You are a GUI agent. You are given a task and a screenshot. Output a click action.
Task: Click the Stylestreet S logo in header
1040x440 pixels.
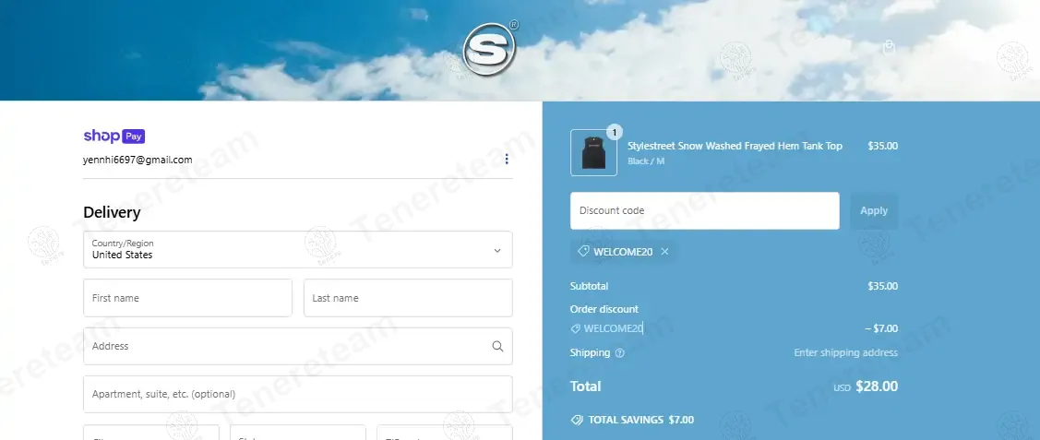click(x=489, y=48)
